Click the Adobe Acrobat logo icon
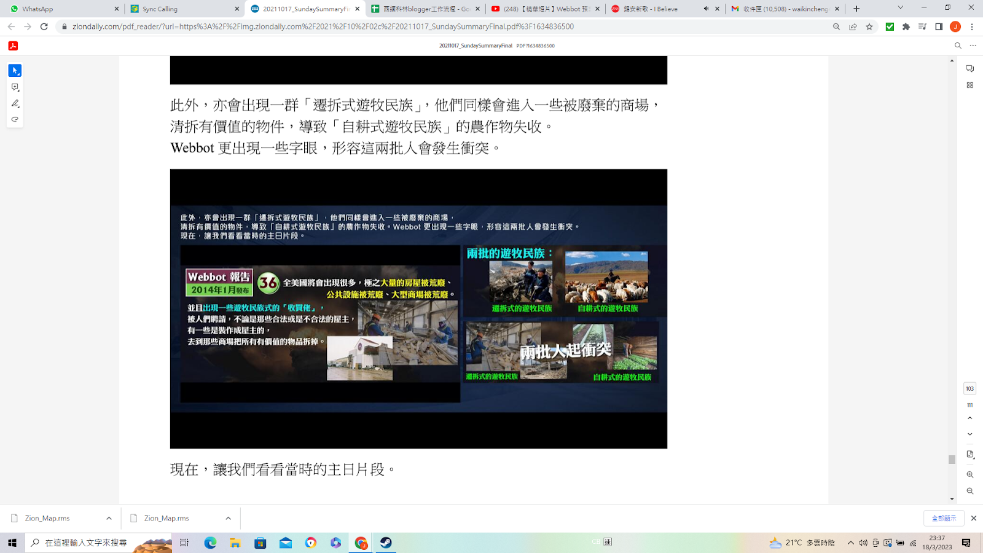Viewport: 983px width, 553px height. point(13,45)
